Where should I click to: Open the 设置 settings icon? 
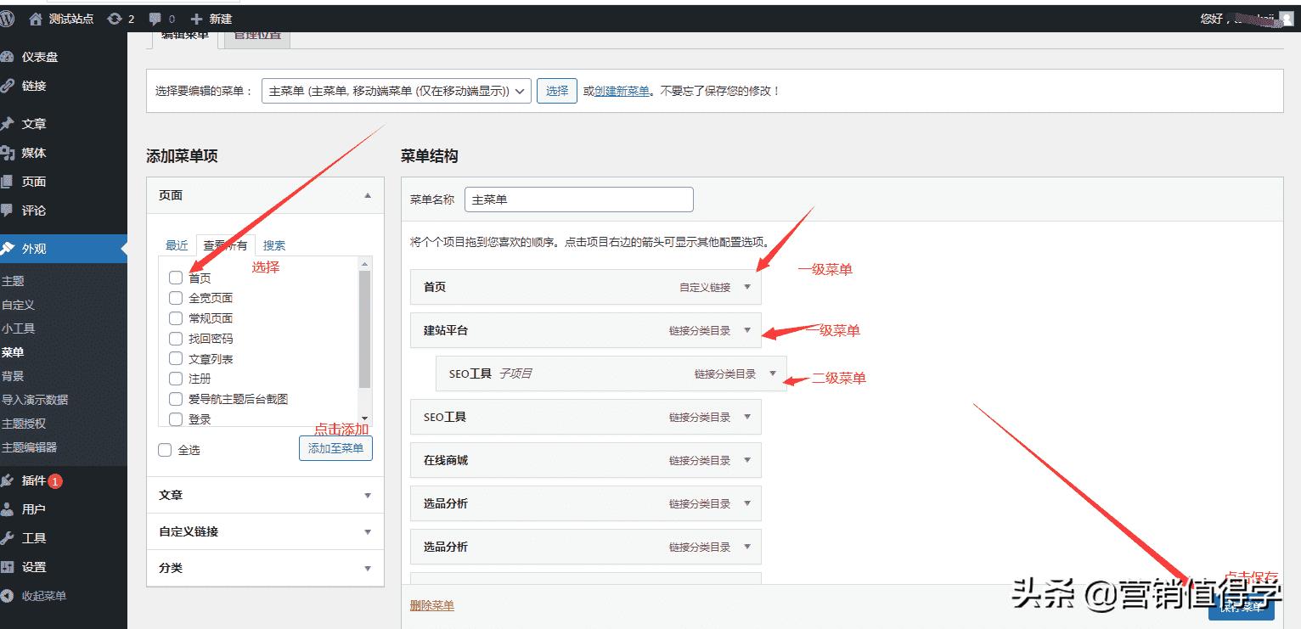(8, 567)
